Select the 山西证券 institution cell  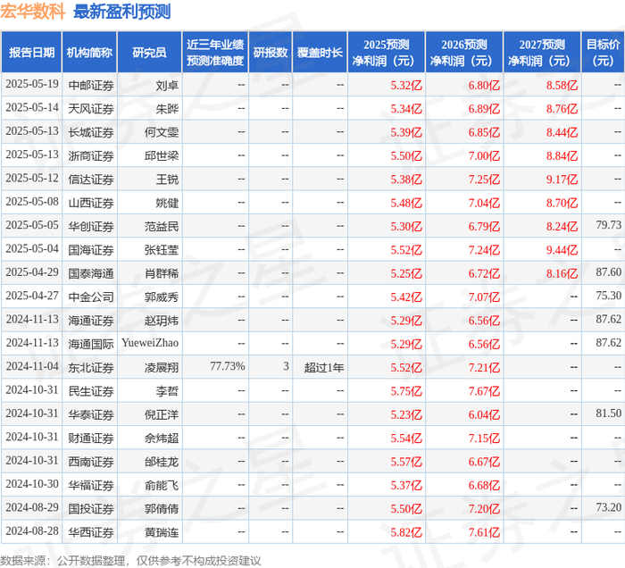pyautogui.click(x=91, y=203)
